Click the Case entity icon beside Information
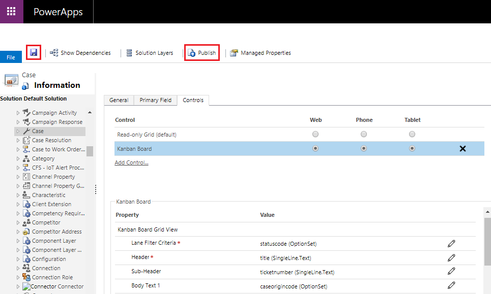Screen dimensions: 491x294 [11, 81]
